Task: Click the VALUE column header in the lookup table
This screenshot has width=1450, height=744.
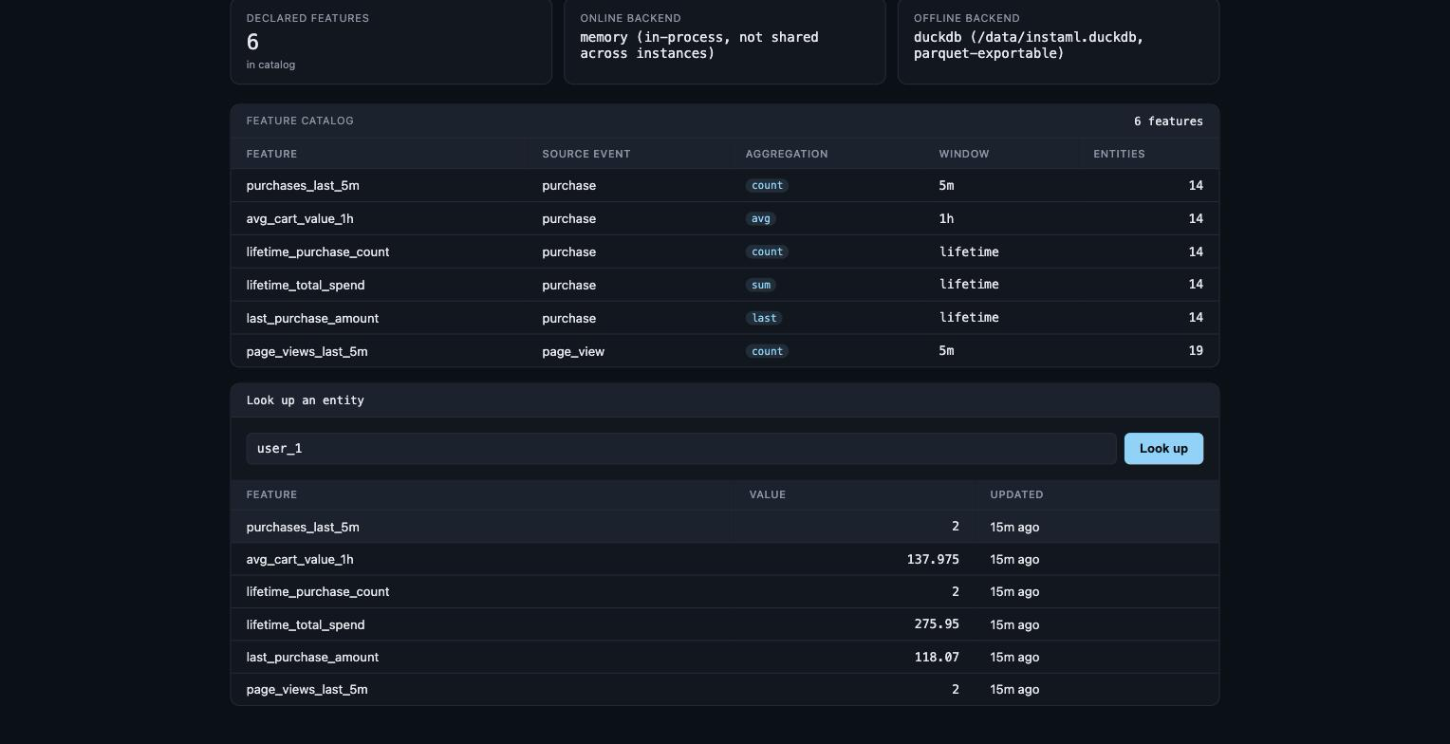Action: click(x=768, y=494)
